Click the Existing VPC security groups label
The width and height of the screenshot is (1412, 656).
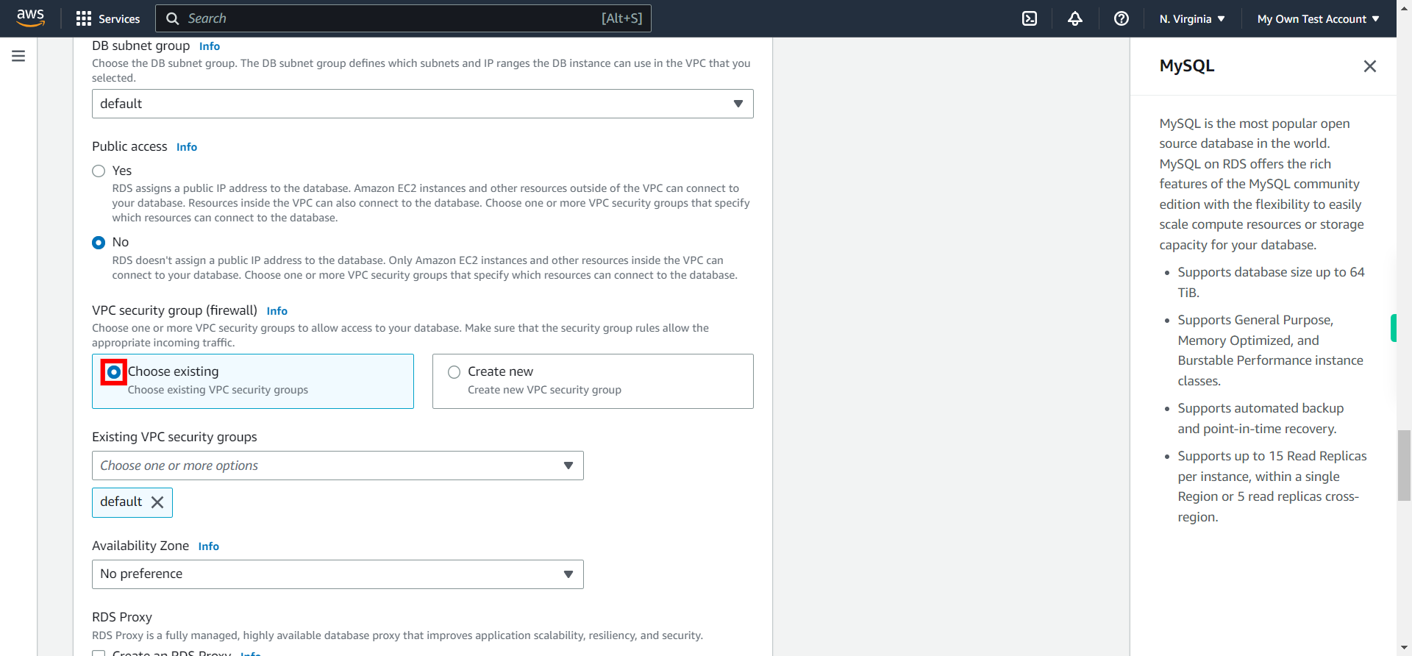[x=174, y=437]
